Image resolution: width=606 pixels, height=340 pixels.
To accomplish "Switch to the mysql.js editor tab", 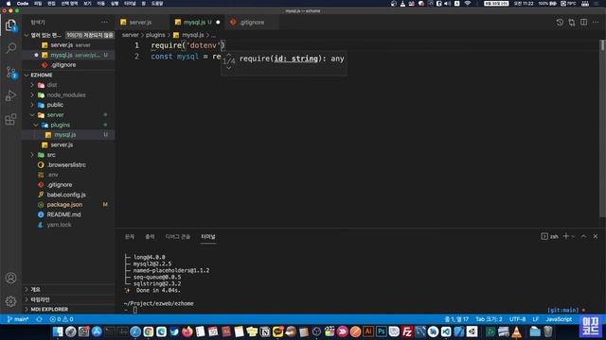I will pos(194,23).
